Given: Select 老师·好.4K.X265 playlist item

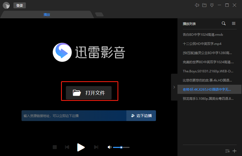Looking at the screenshot, I should [209, 89].
